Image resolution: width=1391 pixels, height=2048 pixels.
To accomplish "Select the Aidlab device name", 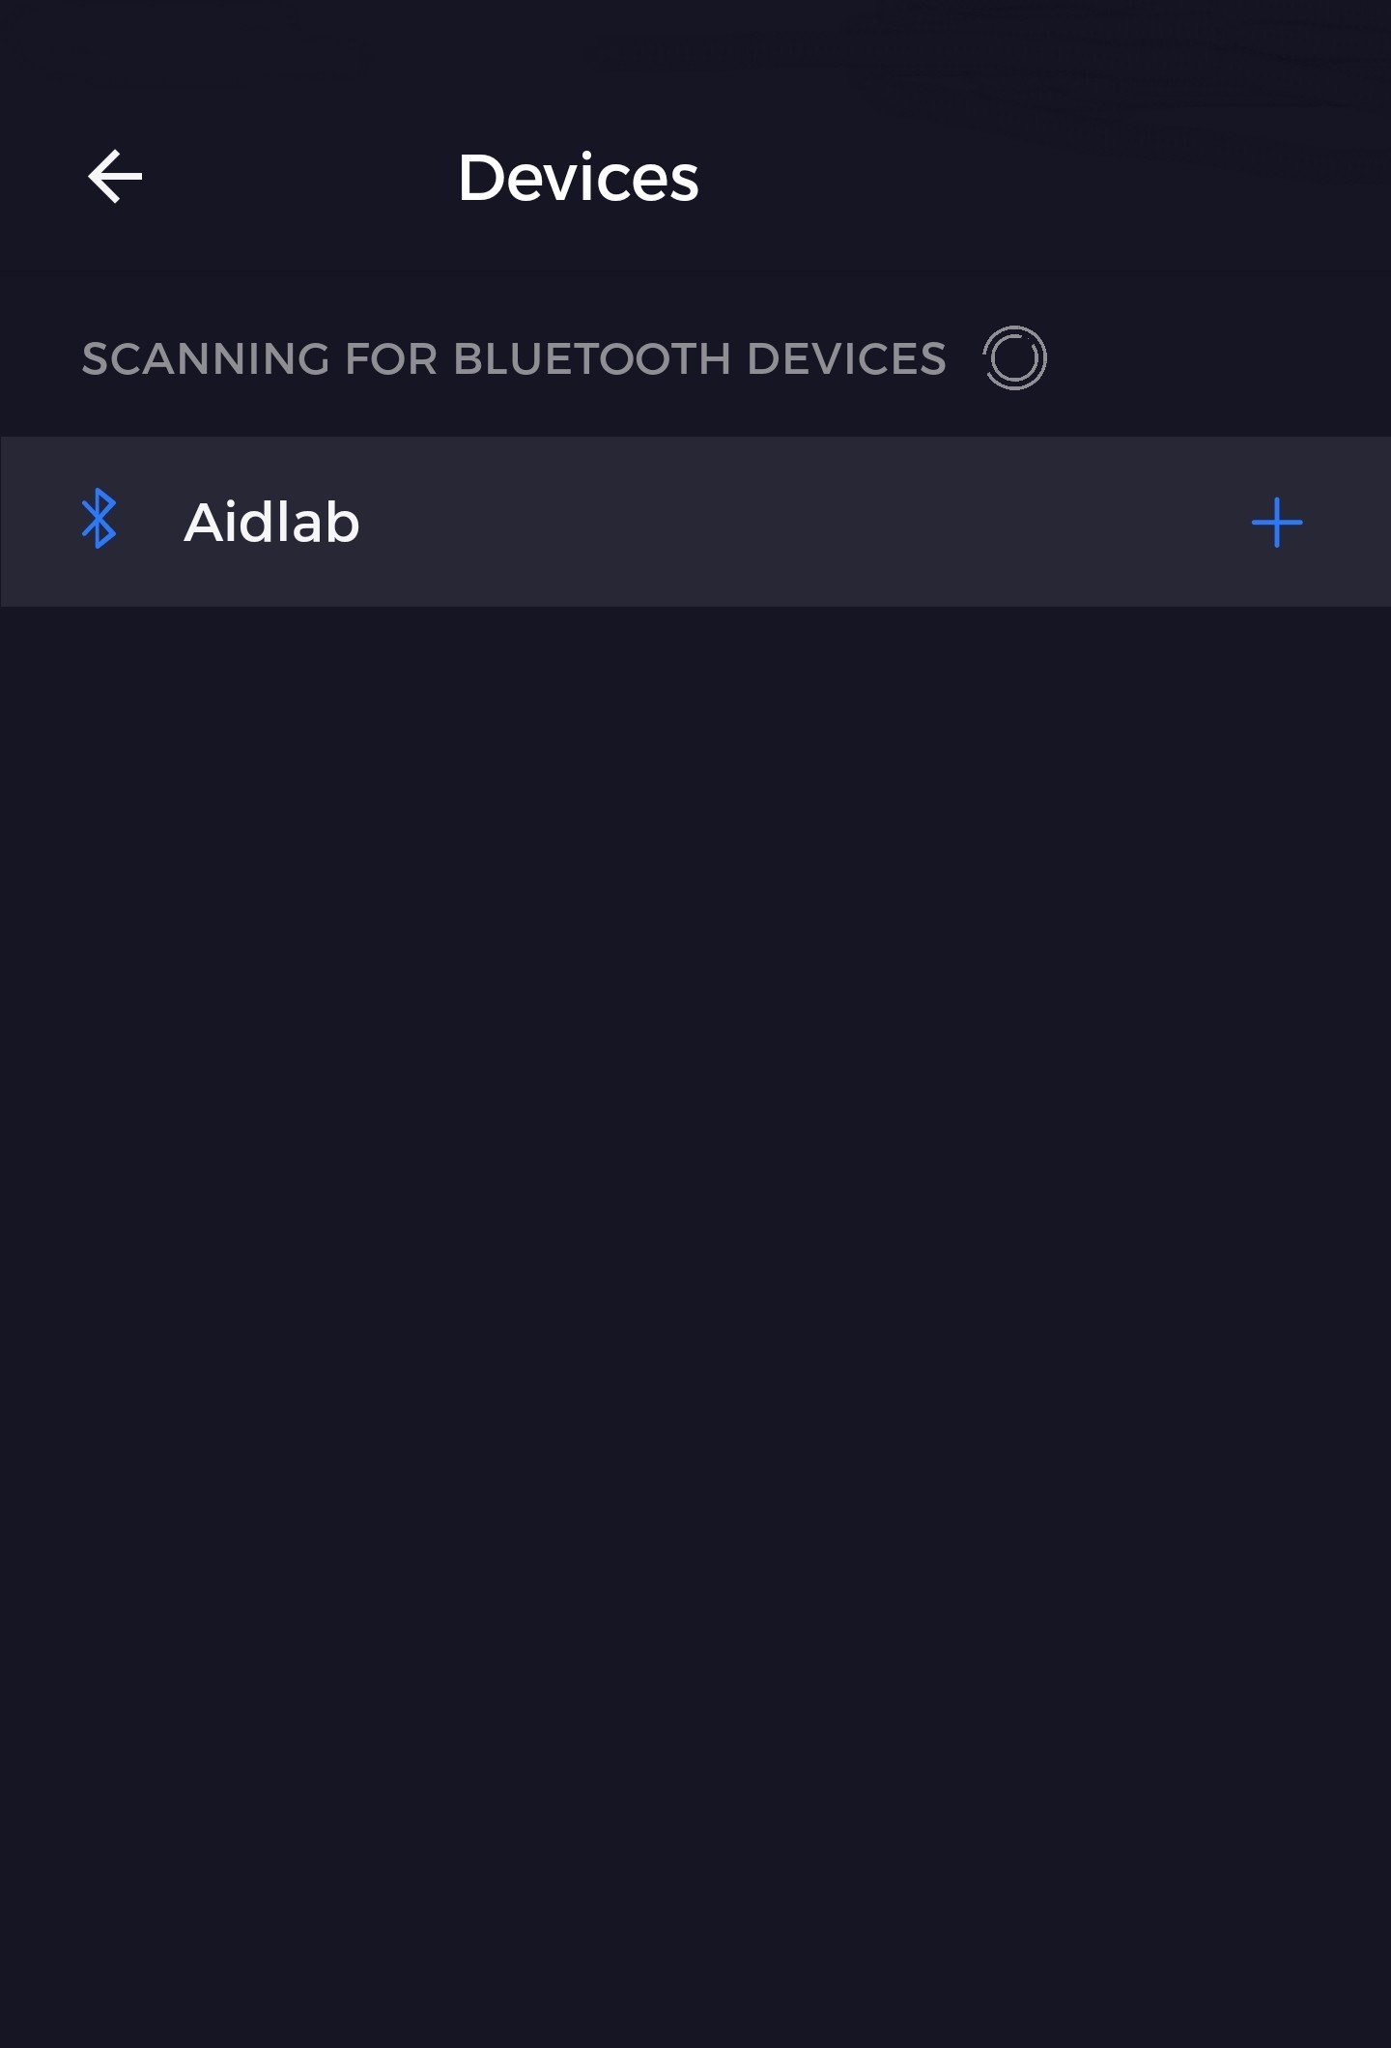I will tap(271, 523).
